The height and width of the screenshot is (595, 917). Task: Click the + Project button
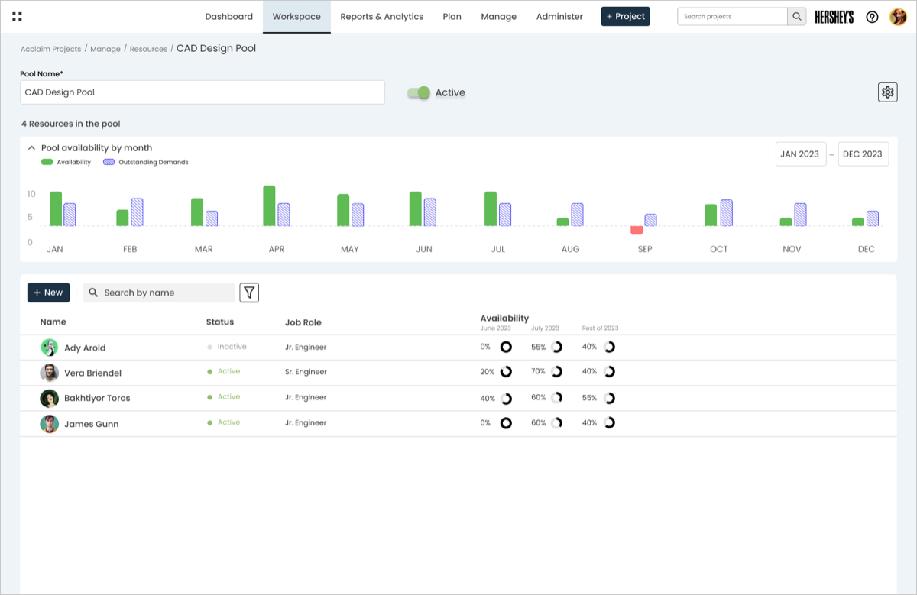(625, 16)
